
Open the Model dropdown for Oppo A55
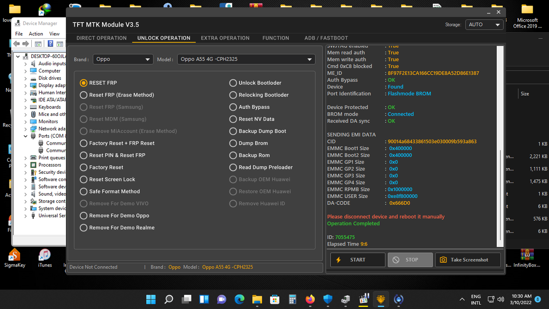click(246, 59)
